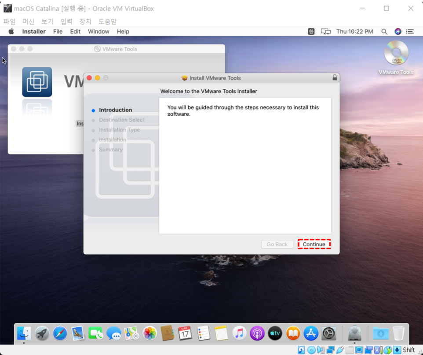This screenshot has height=355, width=423.
Task: Open VirtualBox 도움말 menu
Action: (x=107, y=21)
